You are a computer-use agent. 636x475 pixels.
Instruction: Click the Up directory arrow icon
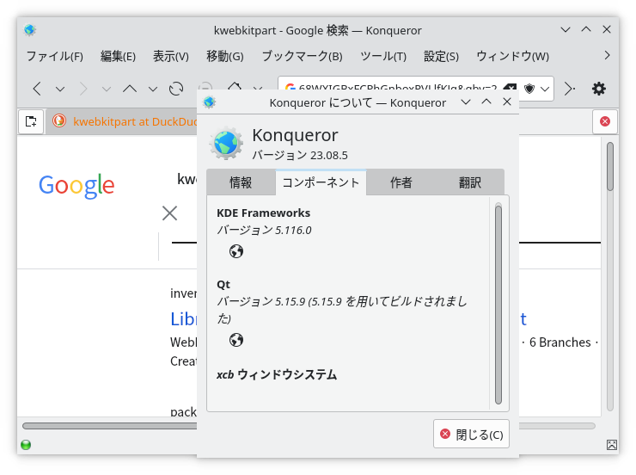pyautogui.click(x=130, y=89)
